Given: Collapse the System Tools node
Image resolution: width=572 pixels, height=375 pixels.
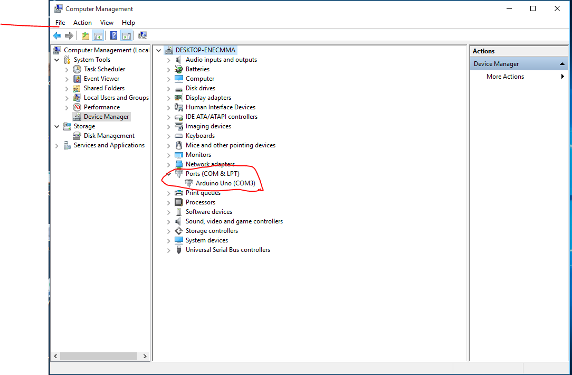Looking at the screenshot, I should click(57, 60).
